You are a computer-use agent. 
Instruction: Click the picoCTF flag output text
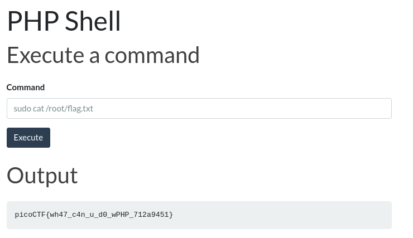point(94,215)
